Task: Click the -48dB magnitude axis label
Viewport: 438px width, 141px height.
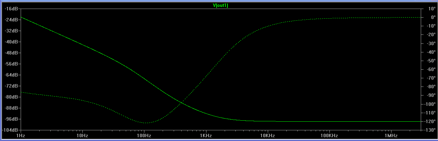Action: (x=11, y=53)
